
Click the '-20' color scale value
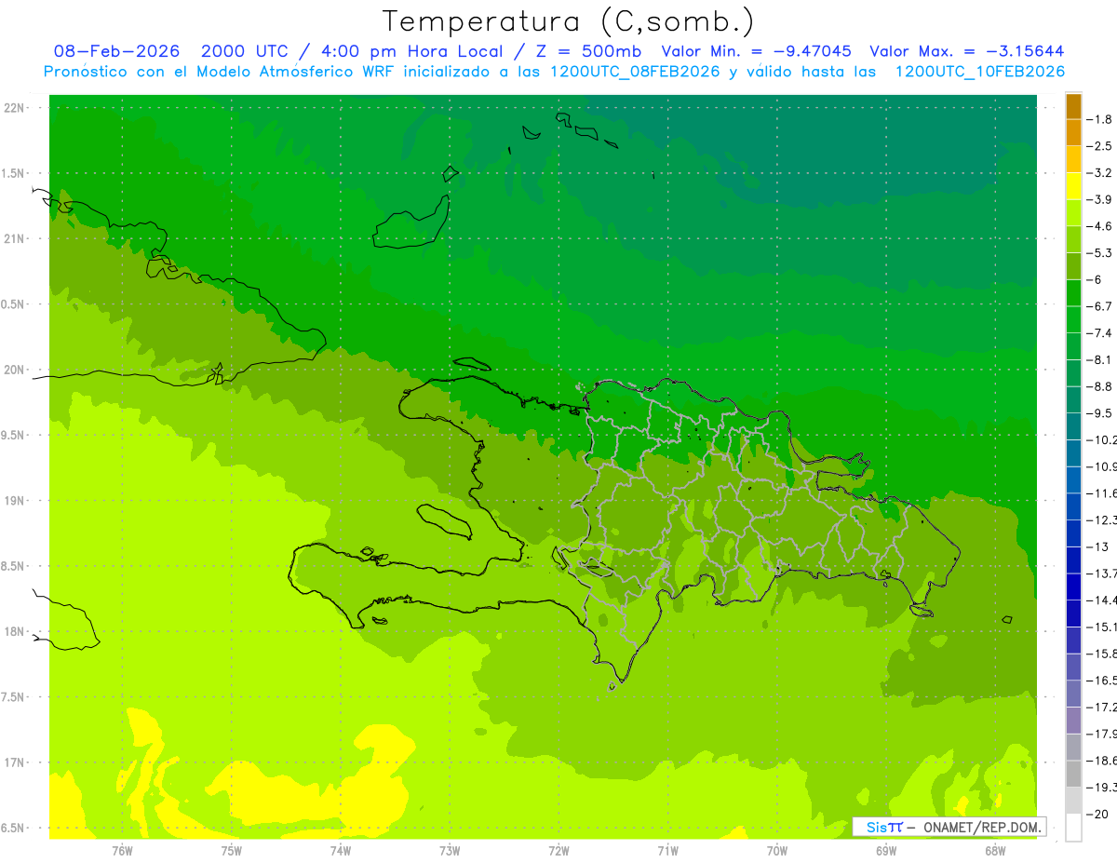[1097, 814]
